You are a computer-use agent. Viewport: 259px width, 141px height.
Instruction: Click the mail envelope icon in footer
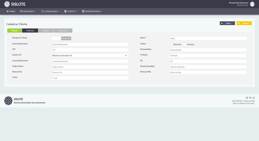pos(253,98)
